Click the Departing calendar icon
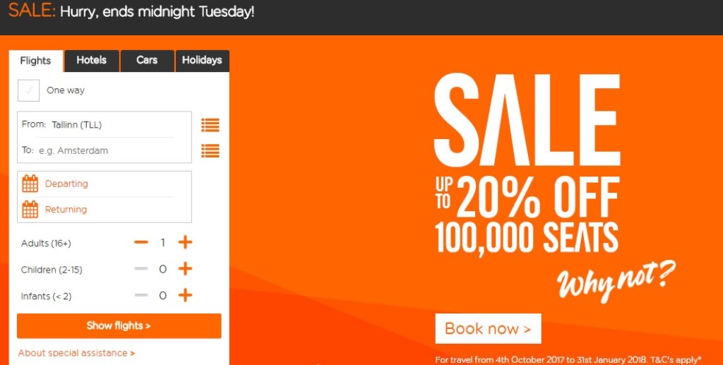 point(30,184)
